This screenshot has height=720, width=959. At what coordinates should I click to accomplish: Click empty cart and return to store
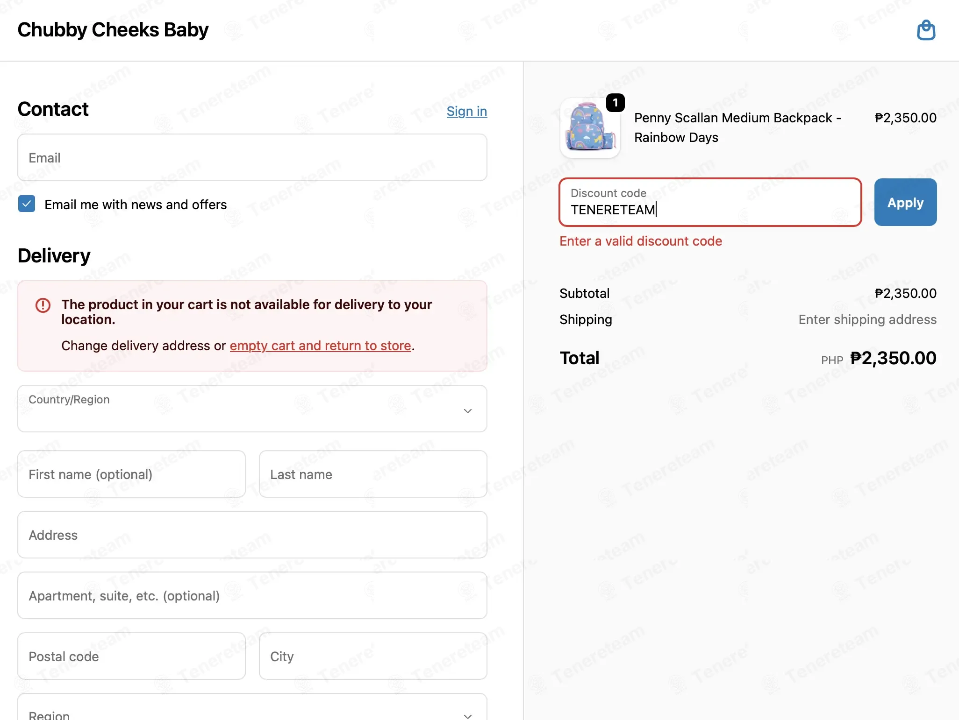[x=321, y=346]
